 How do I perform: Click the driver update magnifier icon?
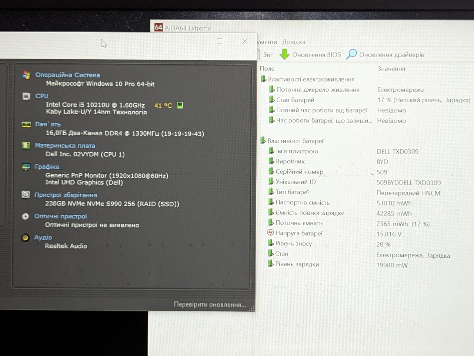pos(351,54)
